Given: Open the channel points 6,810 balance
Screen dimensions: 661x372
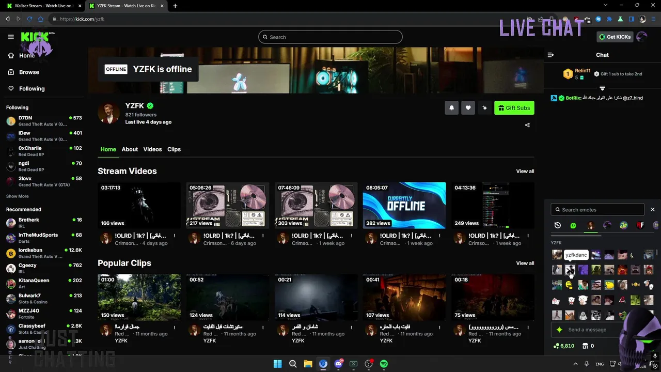Looking at the screenshot, I should point(564,346).
